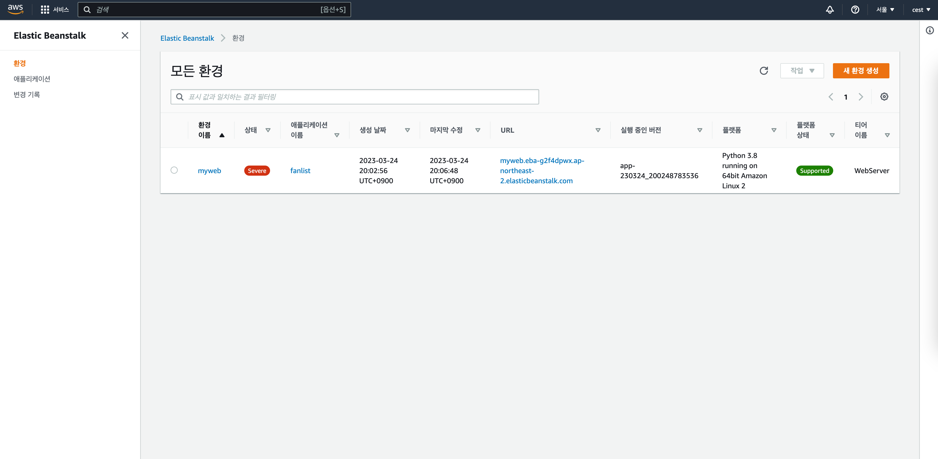Viewport: 938px width, 459px height.
Task: Open the notifications bell
Action: click(x=829, y=10)
